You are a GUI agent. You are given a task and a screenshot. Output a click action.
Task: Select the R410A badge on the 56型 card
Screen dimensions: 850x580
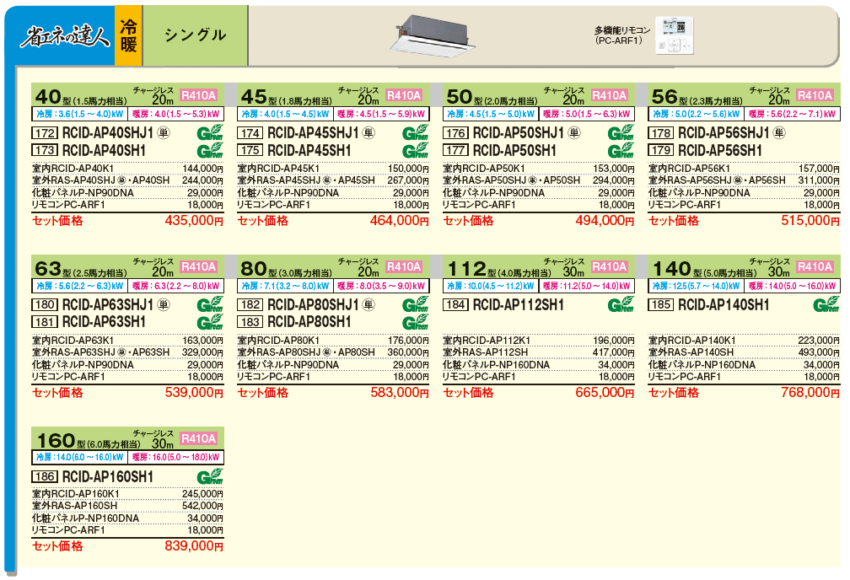coord(815,95)
